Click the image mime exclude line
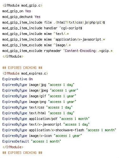Viewport: 119px width, 158px height. (37, 45)
